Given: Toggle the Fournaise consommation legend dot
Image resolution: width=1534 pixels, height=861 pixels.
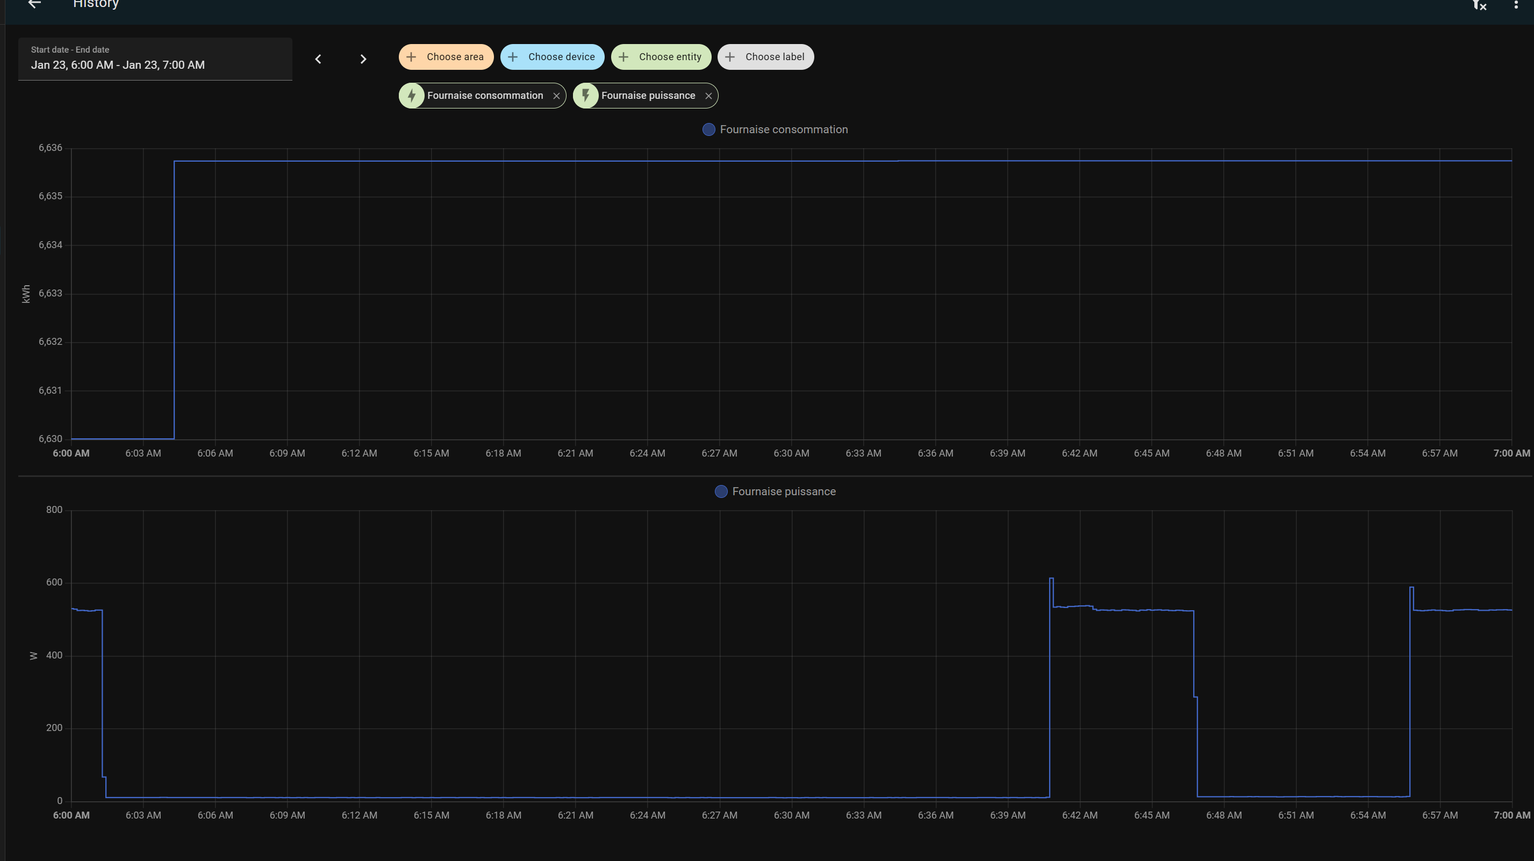Looking at the screenshot, I should tap(708, 129).
